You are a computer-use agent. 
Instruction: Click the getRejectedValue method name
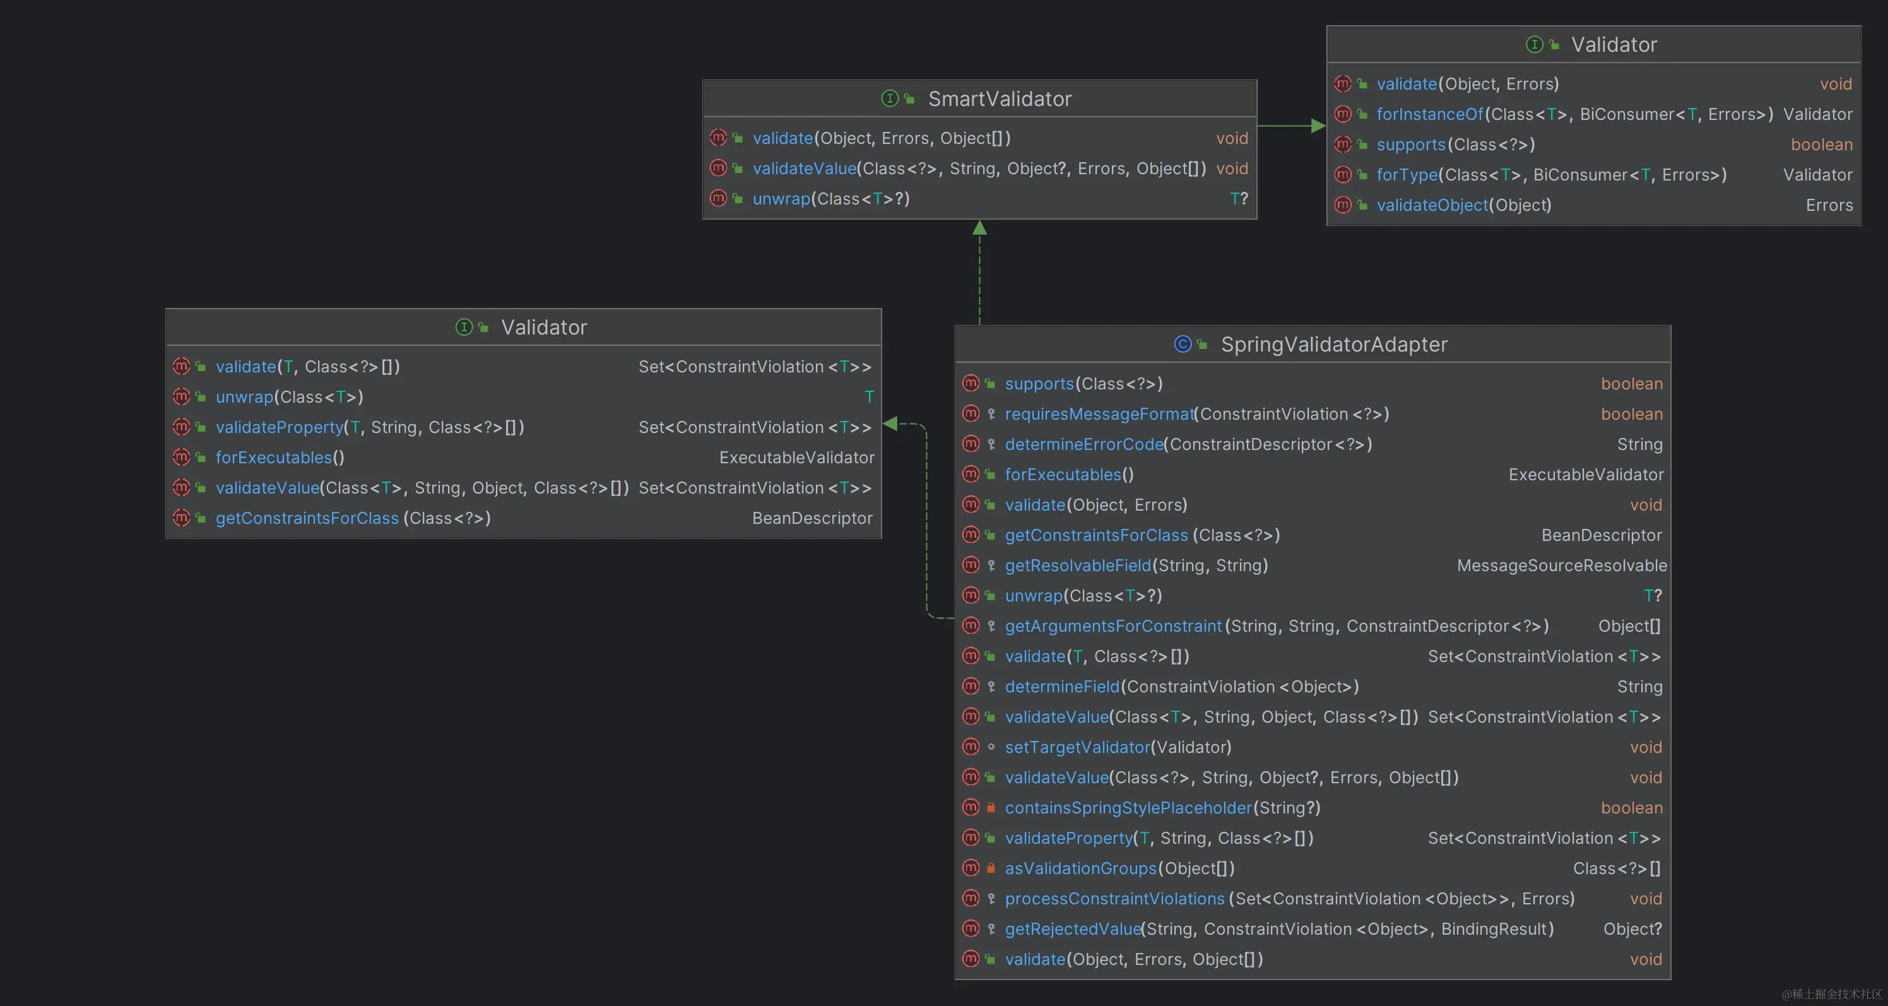1072,929
